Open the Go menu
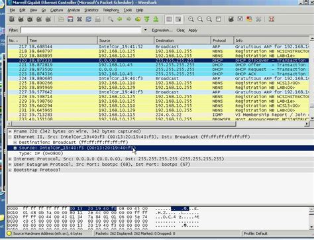Viewport: 314px width, 240px height. coord(44,10)
